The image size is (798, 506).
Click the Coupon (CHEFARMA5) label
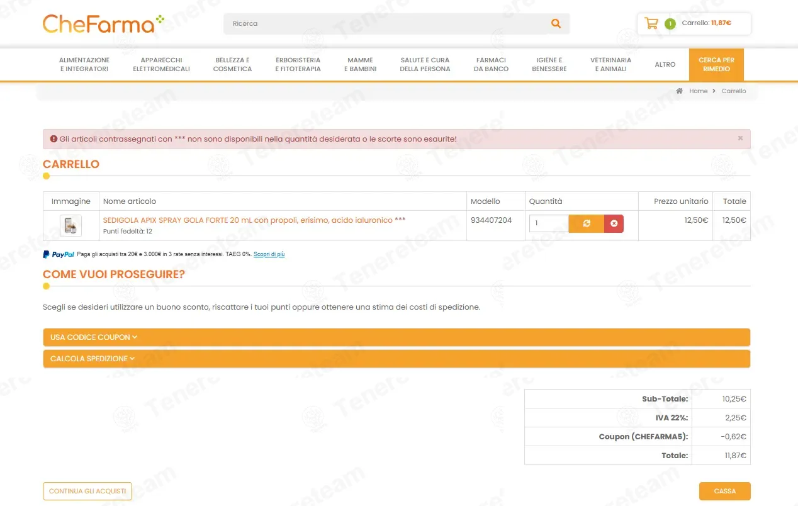click(643, 437)
